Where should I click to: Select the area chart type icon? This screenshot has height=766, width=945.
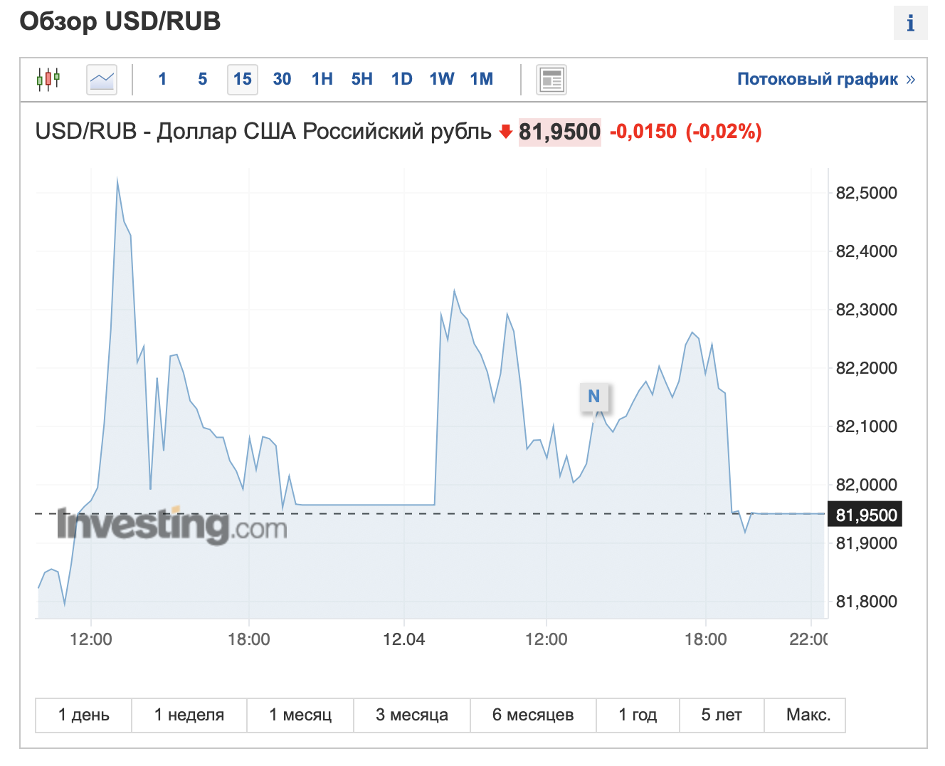point(102,79)
